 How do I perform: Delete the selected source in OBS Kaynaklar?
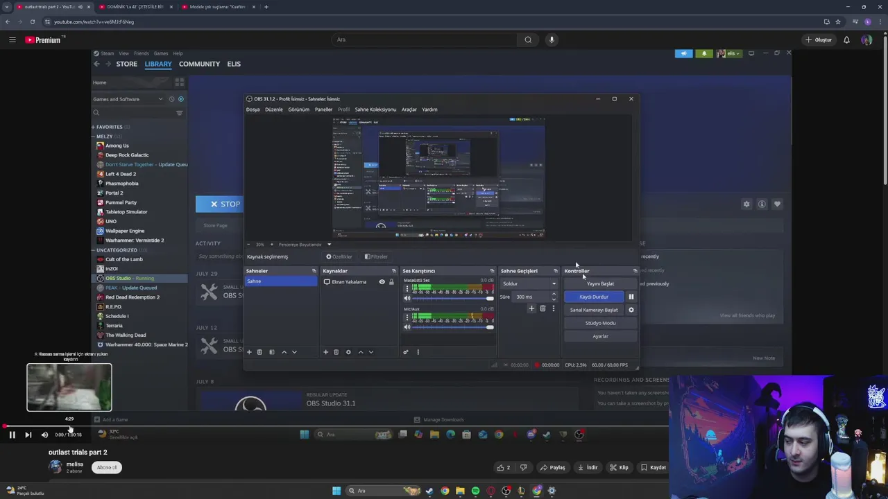(x=336, y=352)
